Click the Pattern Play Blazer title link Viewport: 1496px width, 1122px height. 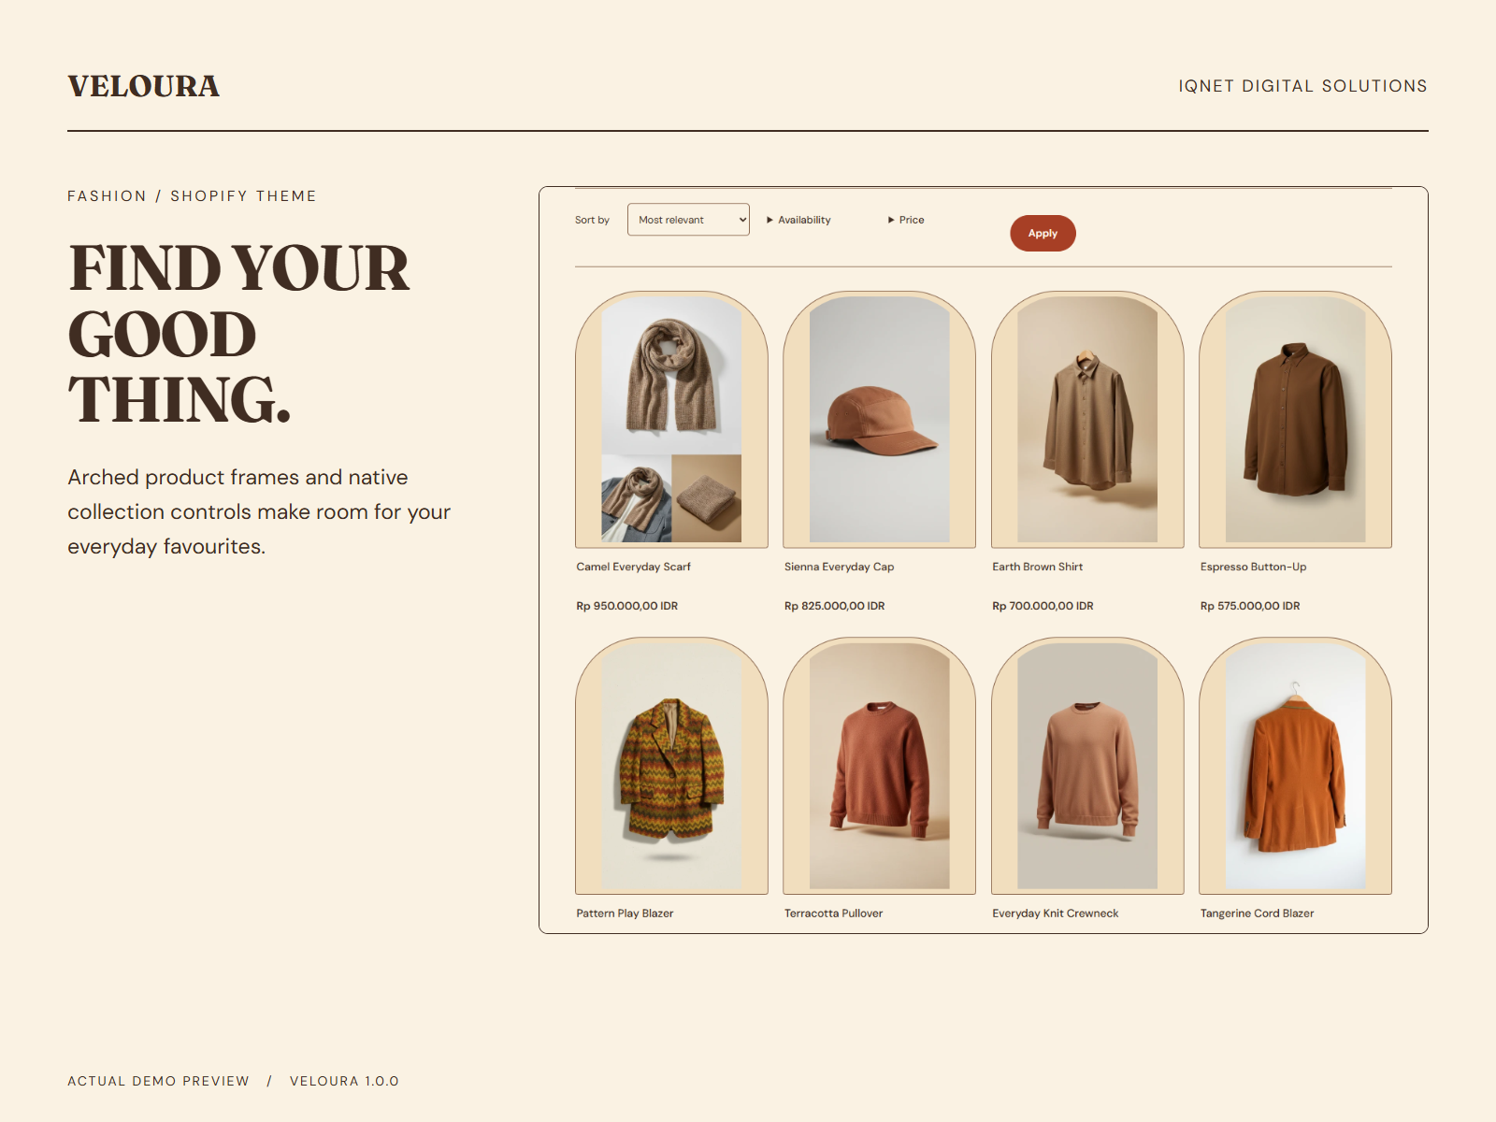pyautogui.click(x=625, y=913)
